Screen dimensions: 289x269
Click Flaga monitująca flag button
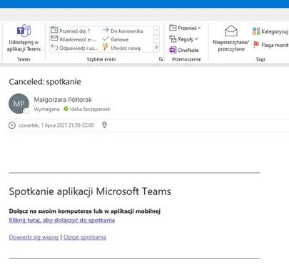coord(270,45)
